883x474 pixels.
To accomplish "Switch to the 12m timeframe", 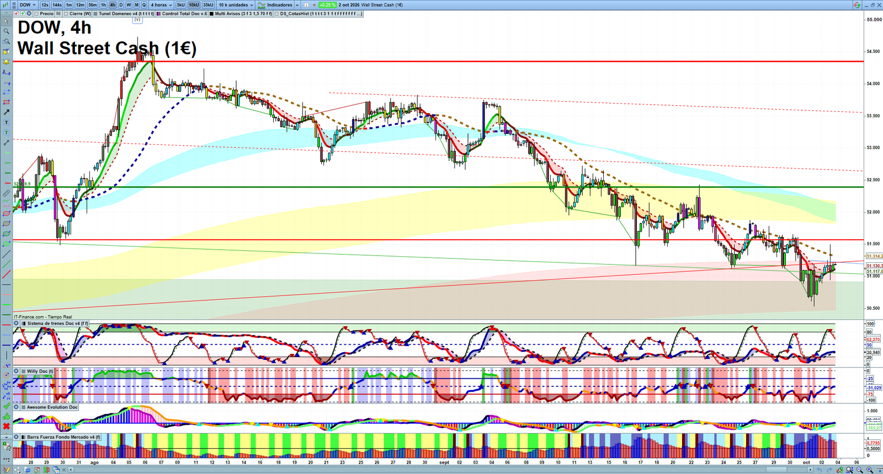I will [80, 5].
